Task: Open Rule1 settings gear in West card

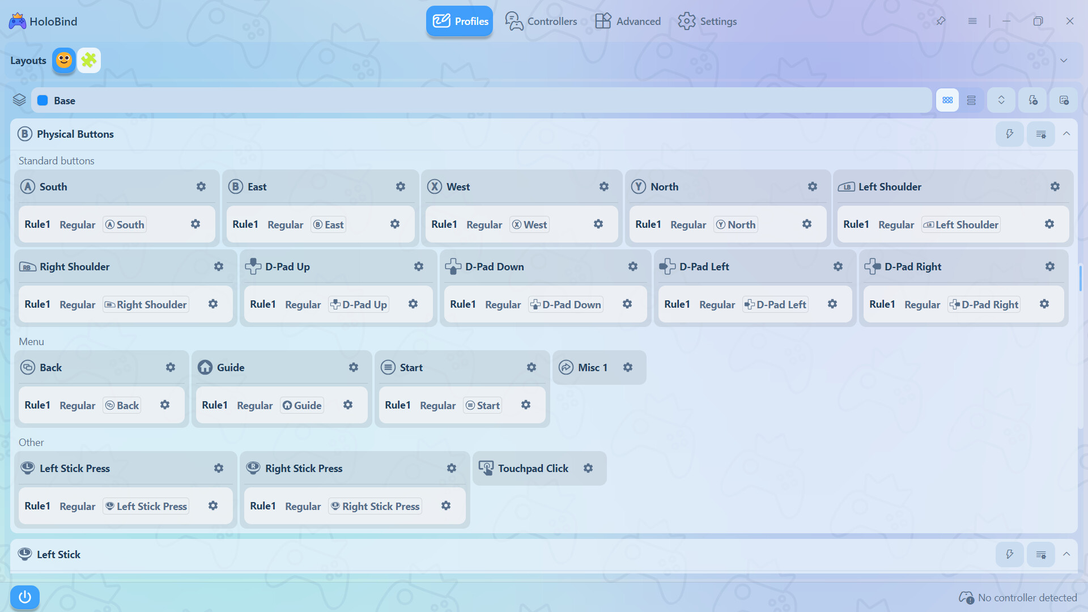Action: pos(598,224)
